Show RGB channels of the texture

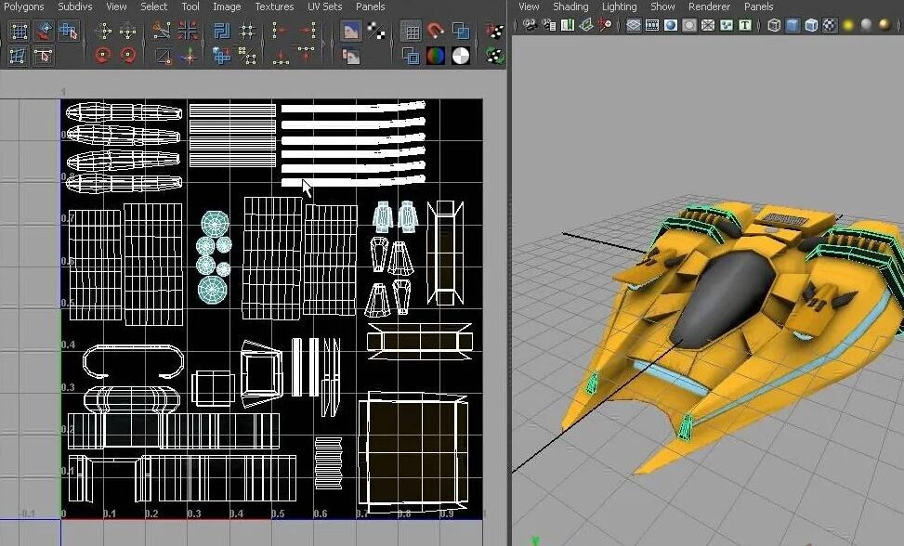point(436,56)
